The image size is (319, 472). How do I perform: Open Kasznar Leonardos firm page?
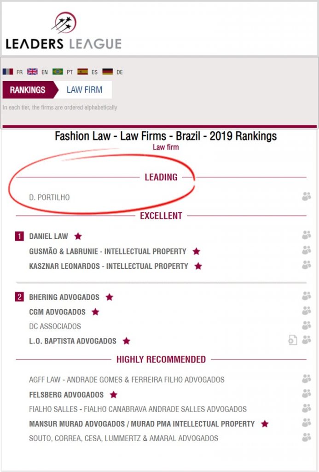click(x=109, y=266)
